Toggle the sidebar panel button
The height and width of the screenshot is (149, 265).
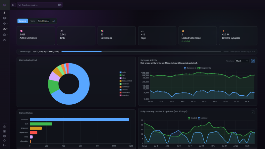point(13,5)
